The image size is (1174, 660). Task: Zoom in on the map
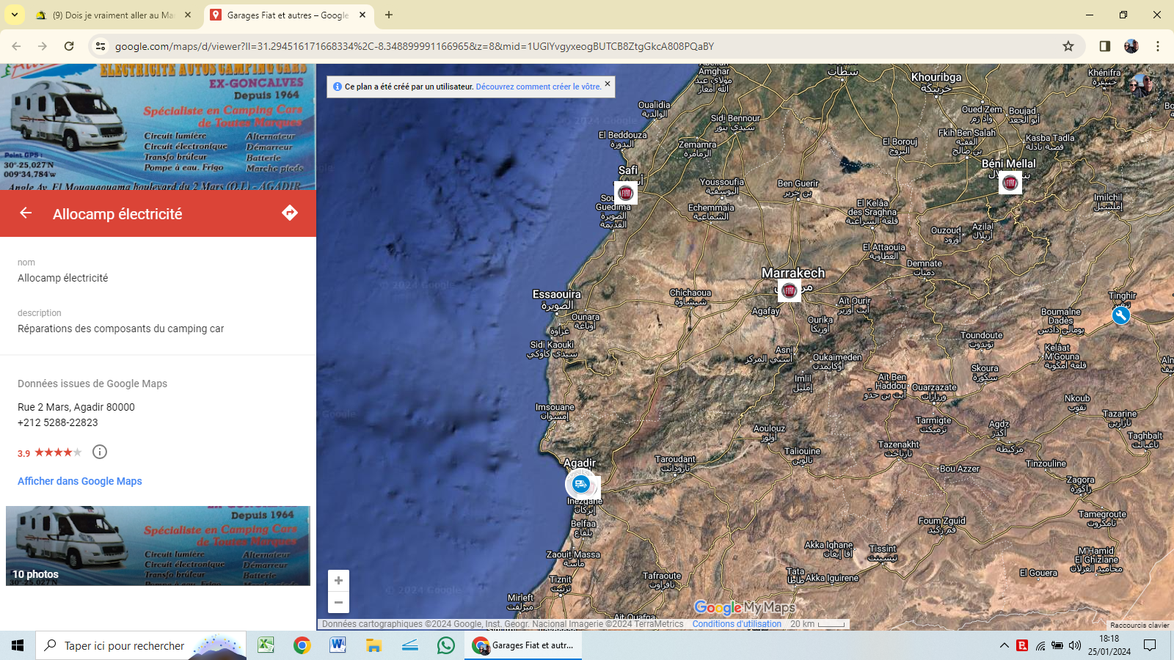click(338, 581)
